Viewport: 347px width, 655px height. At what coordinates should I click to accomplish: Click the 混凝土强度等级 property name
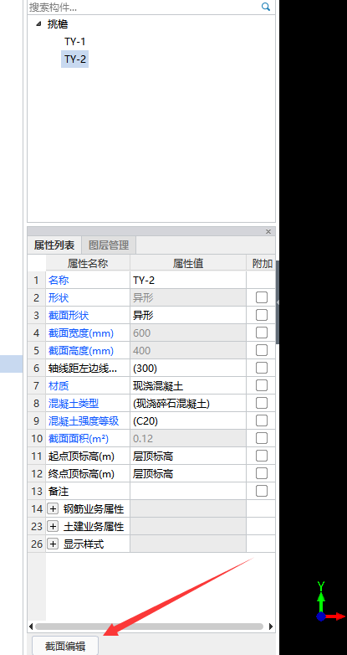(x=84, y=420)
